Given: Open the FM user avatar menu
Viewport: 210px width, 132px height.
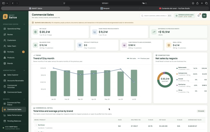Looking at the screenshot, I should [x=204, y=16].
